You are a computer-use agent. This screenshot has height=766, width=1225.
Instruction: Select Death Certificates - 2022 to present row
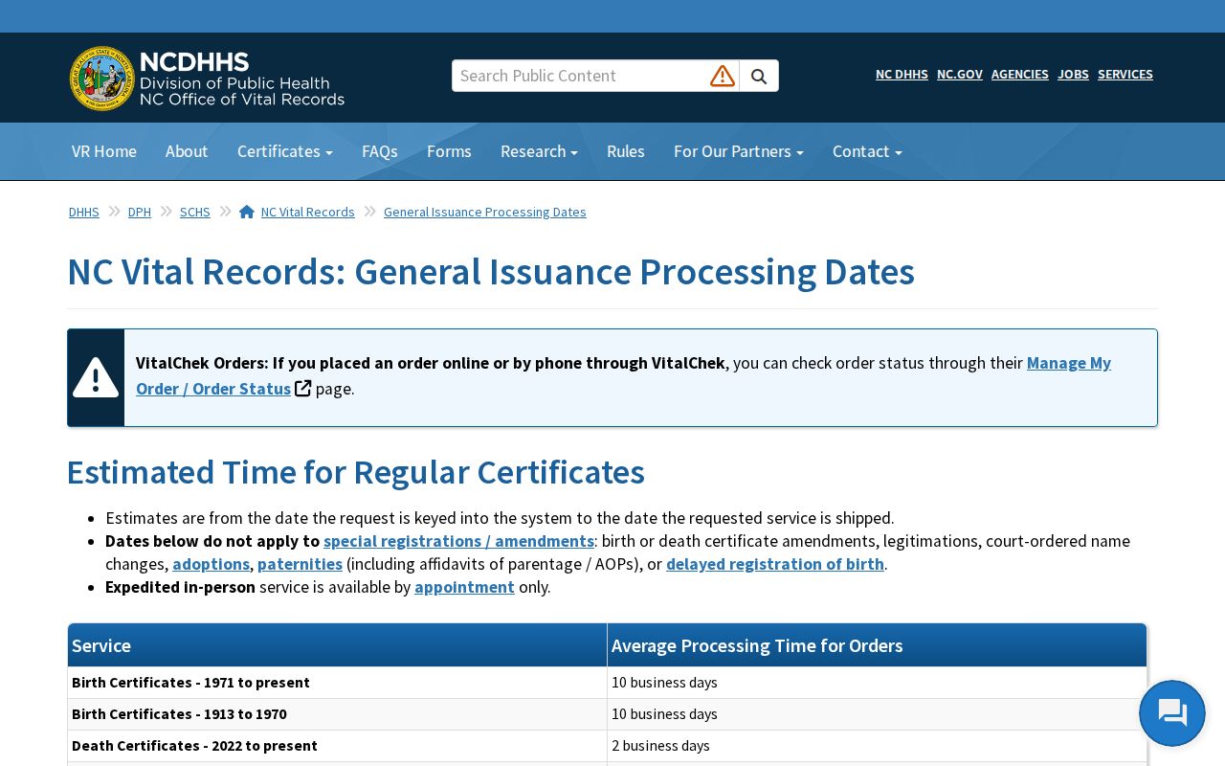607,746
